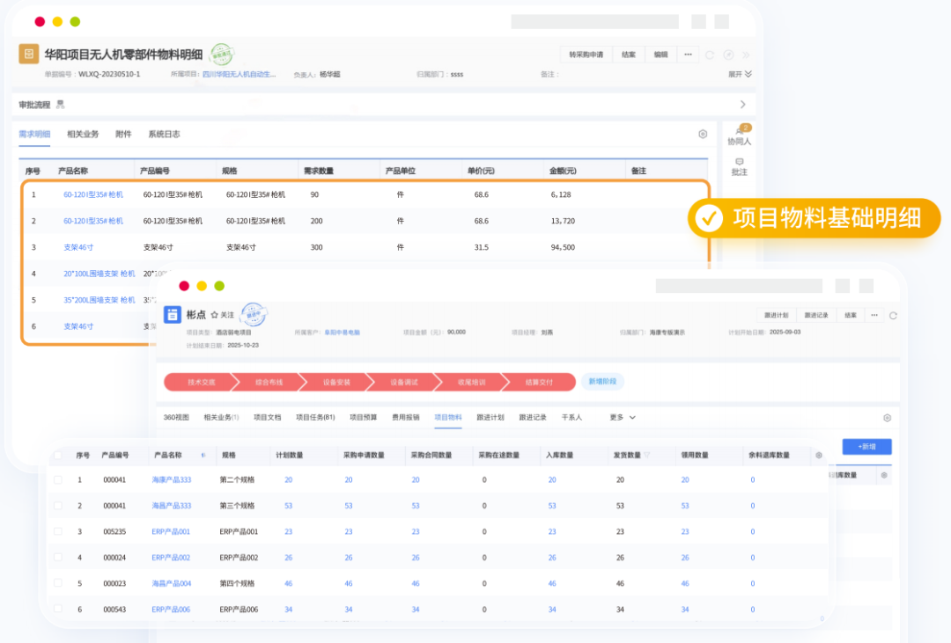Screen dimensions: 951x643
Task: Tick checkbox for row 5 海昌产品004
Action: [x=57, y=583]
